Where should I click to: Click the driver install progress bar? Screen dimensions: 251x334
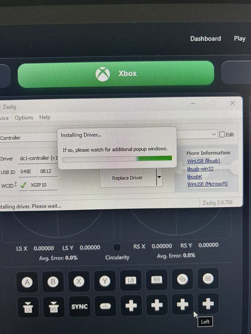[x=117, y=159]
